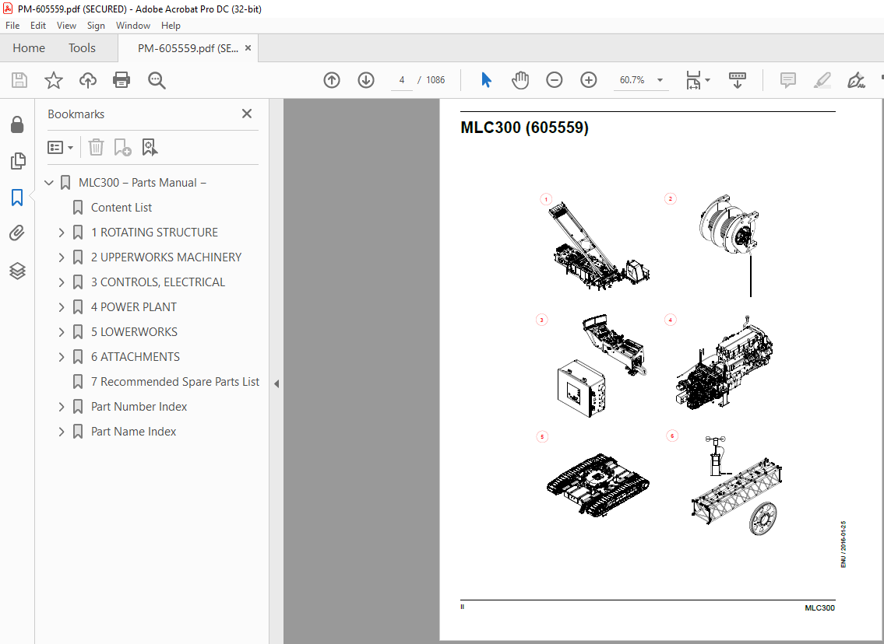Click the Save file icon
The image size is (884, 644).
[x=19, y=80]
